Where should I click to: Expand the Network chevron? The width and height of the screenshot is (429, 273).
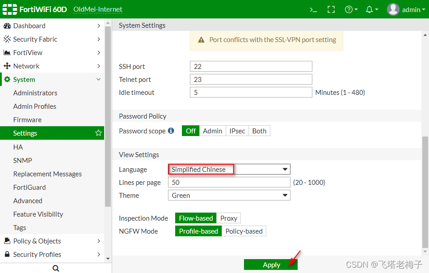99,66
